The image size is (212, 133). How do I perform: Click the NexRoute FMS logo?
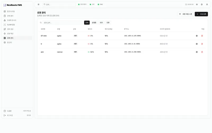click(x=13, y=5)
